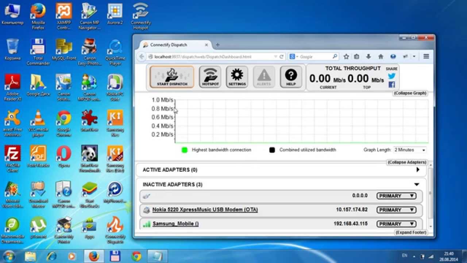Share on Facebook icon
Screen dimensions: 467x263
point(391,85)
